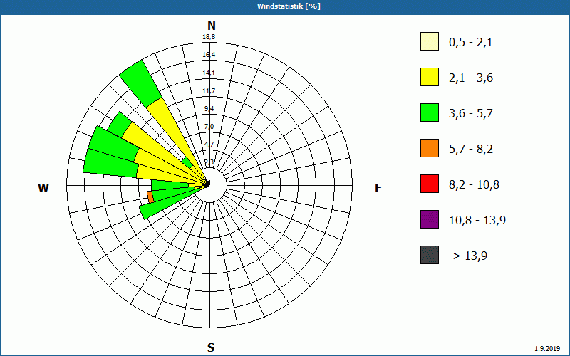Click the 4,7 radial axis value
This screenshot has height=356, width=570.
point(209,145)
